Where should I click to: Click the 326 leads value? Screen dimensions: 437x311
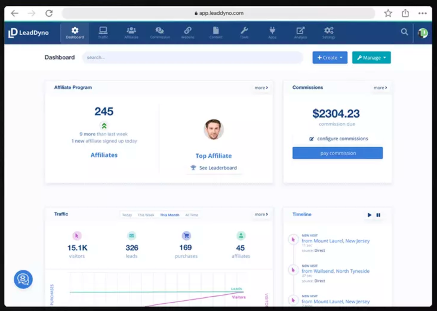pos(132,248)
